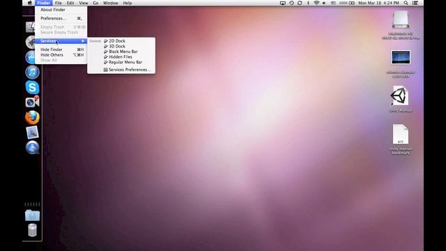
Task: Open the Bluetooth menu bar icon
Action: 308,3
